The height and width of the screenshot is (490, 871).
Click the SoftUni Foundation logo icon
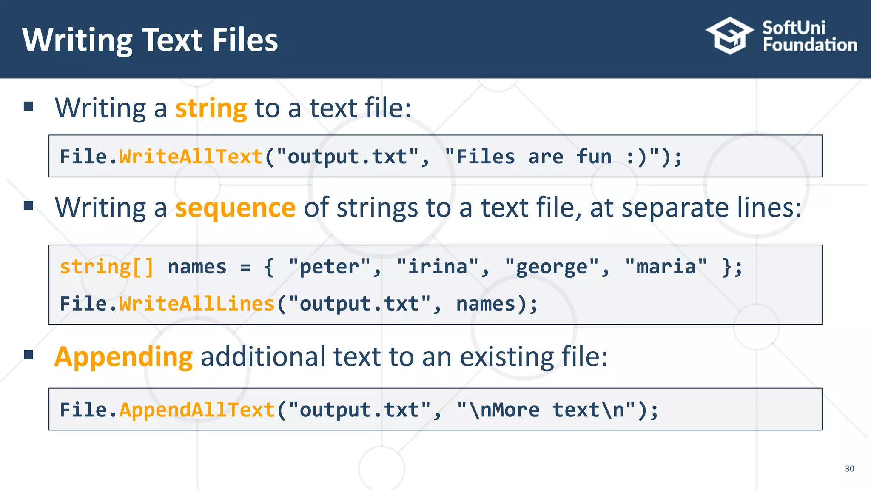[x=730, y=36]
